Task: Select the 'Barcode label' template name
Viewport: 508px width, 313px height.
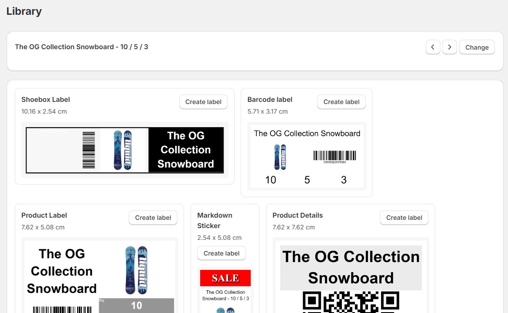Action: [270, 100]
